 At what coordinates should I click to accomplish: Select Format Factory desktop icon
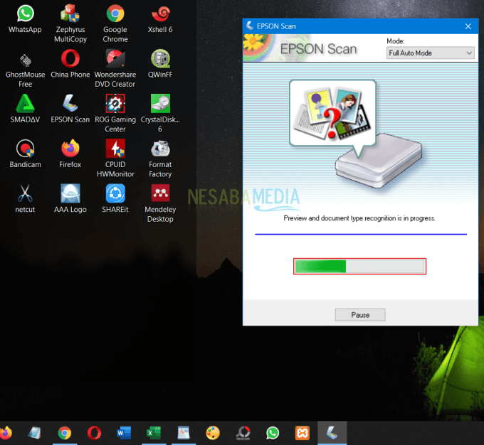click(x=160, y=159)
